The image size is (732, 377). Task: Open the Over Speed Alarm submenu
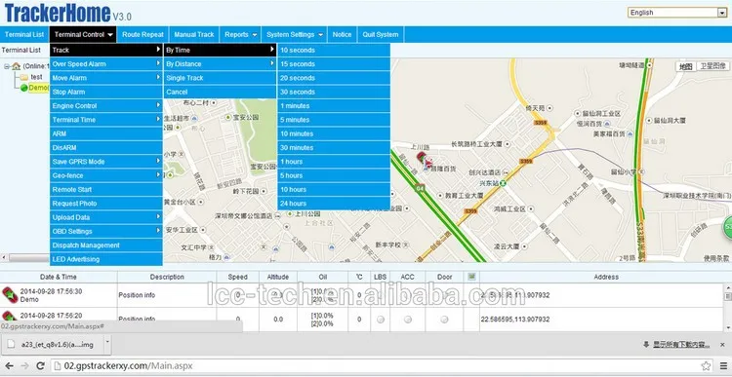pos(106,64)
